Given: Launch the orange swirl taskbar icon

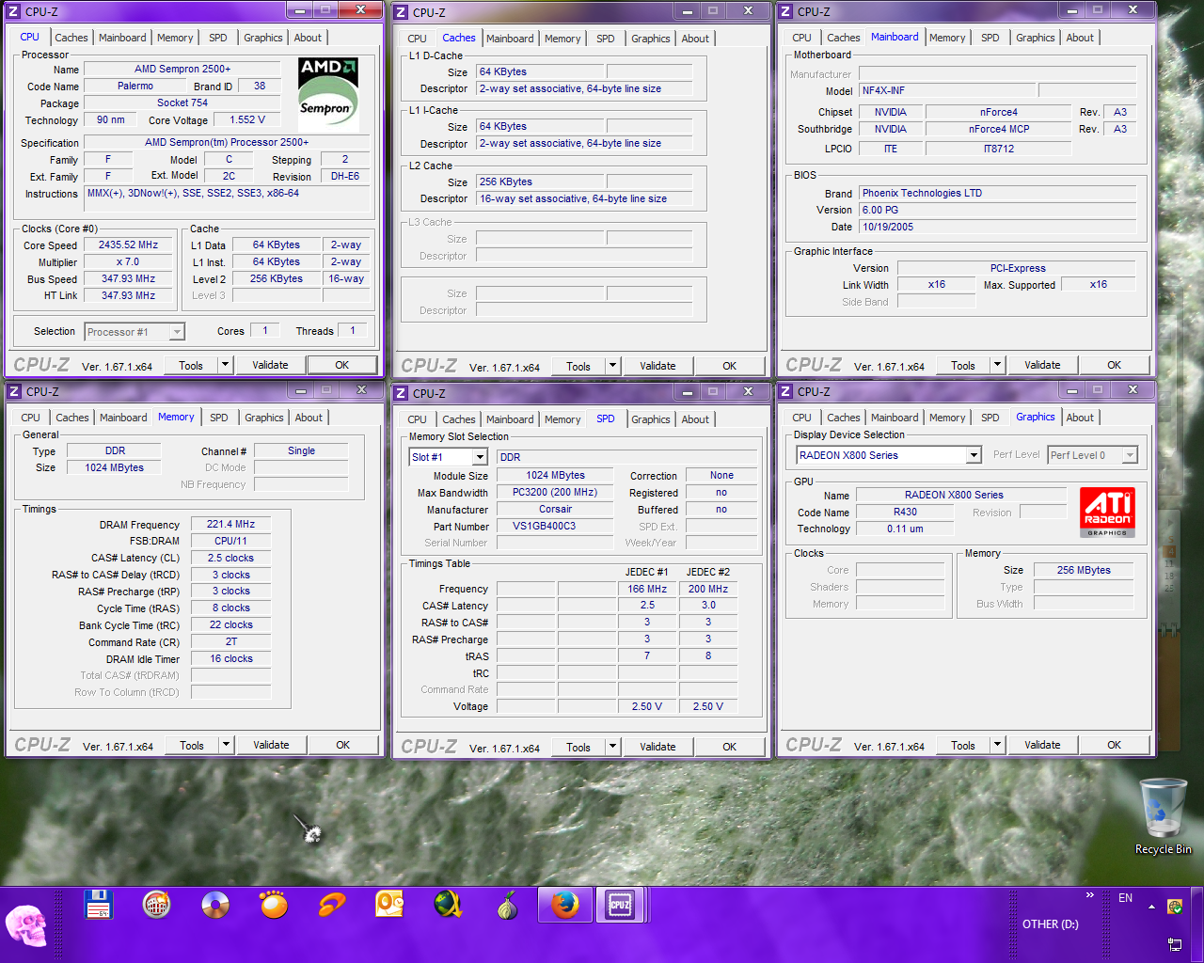Looking at the screenshot, I should [332, 905].
